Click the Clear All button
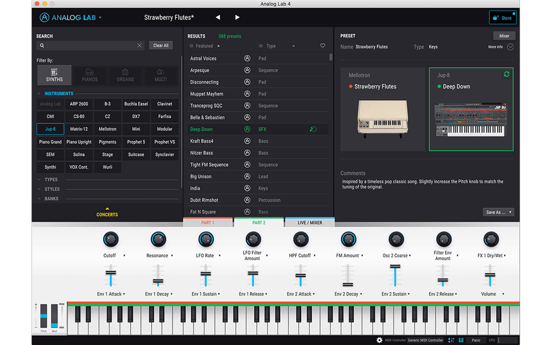Image resolution: width=552 pixels, height=345 pixels. (161, 45)
